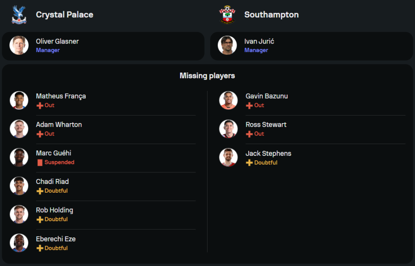Click the Missing players section heading
415x266 pixels.
coord(207,75)
